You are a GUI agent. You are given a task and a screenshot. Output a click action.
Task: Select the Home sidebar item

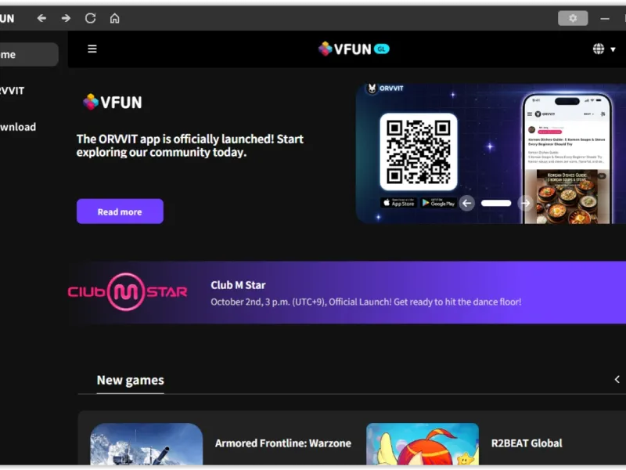click(28, 54)
